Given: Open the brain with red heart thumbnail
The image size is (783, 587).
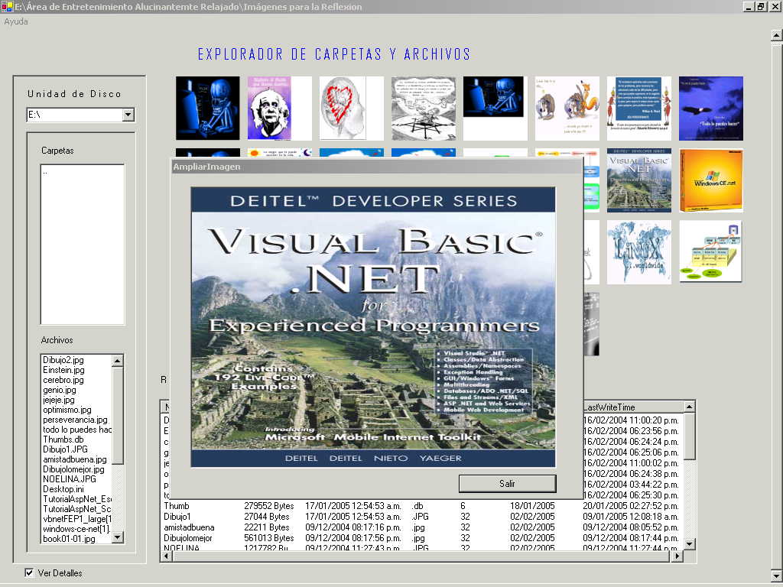Looking at the screenshot, I should point(352,109).
